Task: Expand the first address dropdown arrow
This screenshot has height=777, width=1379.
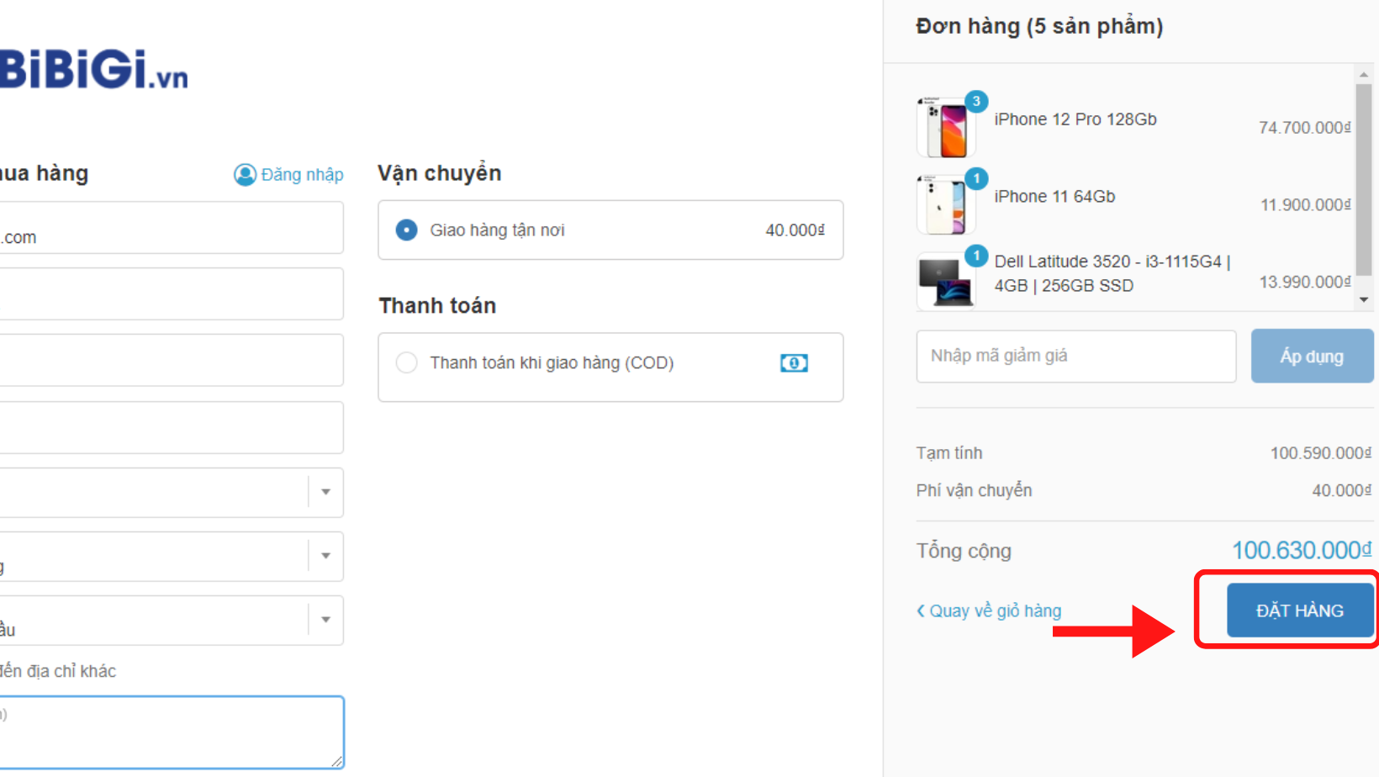Action: click(x=325, y=492)
